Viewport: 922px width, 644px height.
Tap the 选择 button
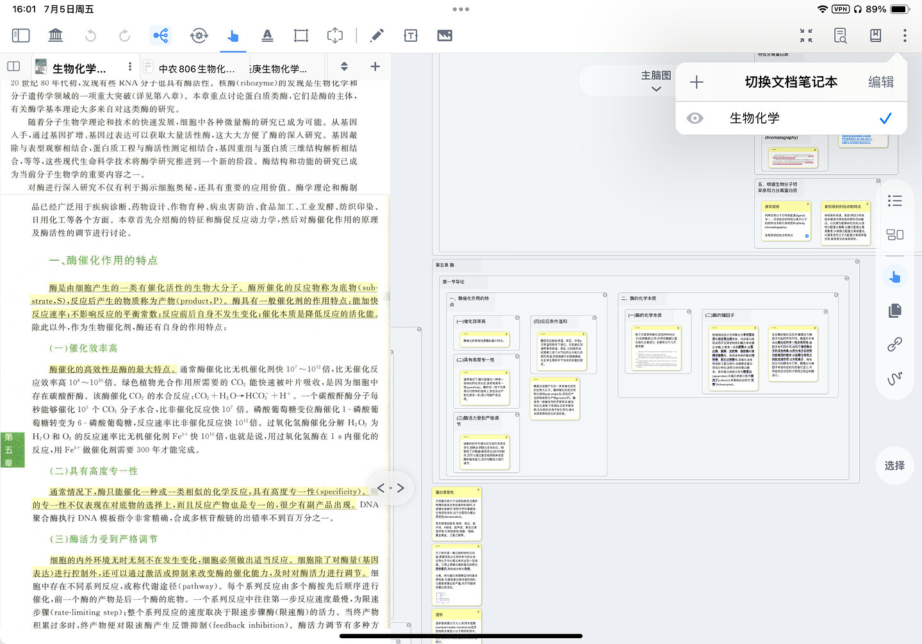[x=895, y=466]
